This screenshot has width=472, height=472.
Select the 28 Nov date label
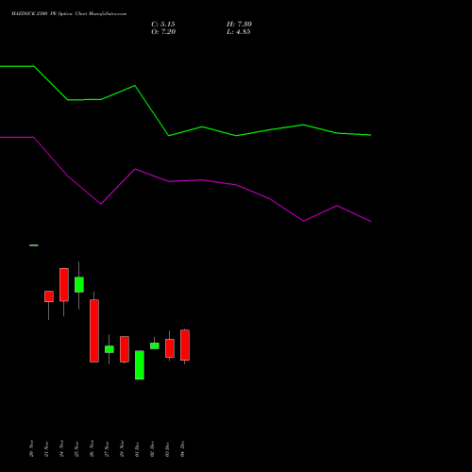[x=122, y=448]
